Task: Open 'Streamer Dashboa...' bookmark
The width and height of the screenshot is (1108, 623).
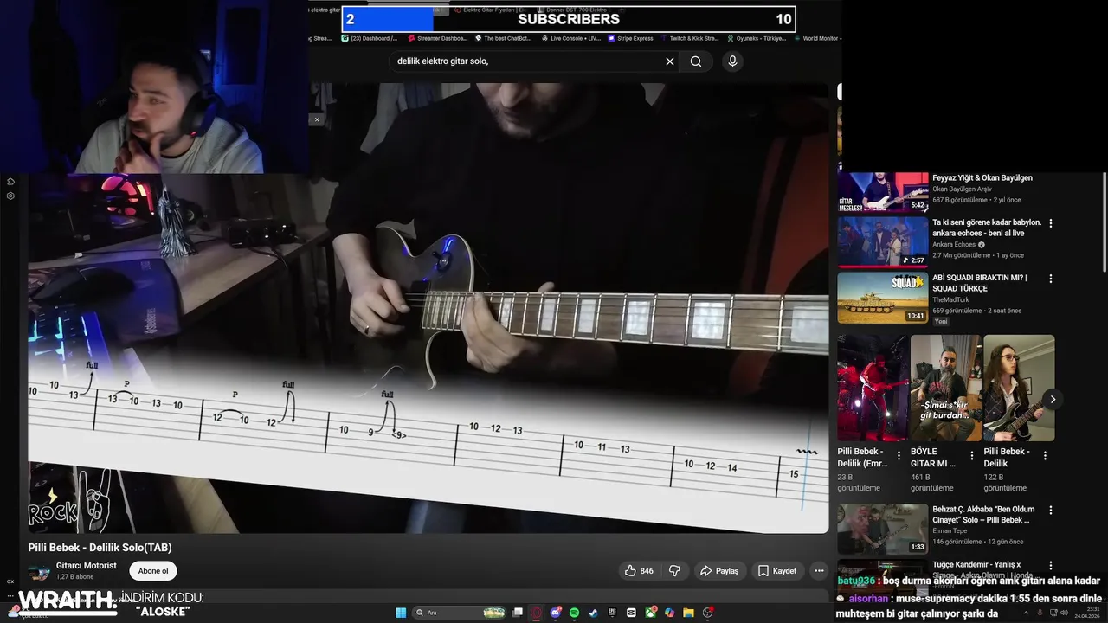Action: click(x=437, y=38)
